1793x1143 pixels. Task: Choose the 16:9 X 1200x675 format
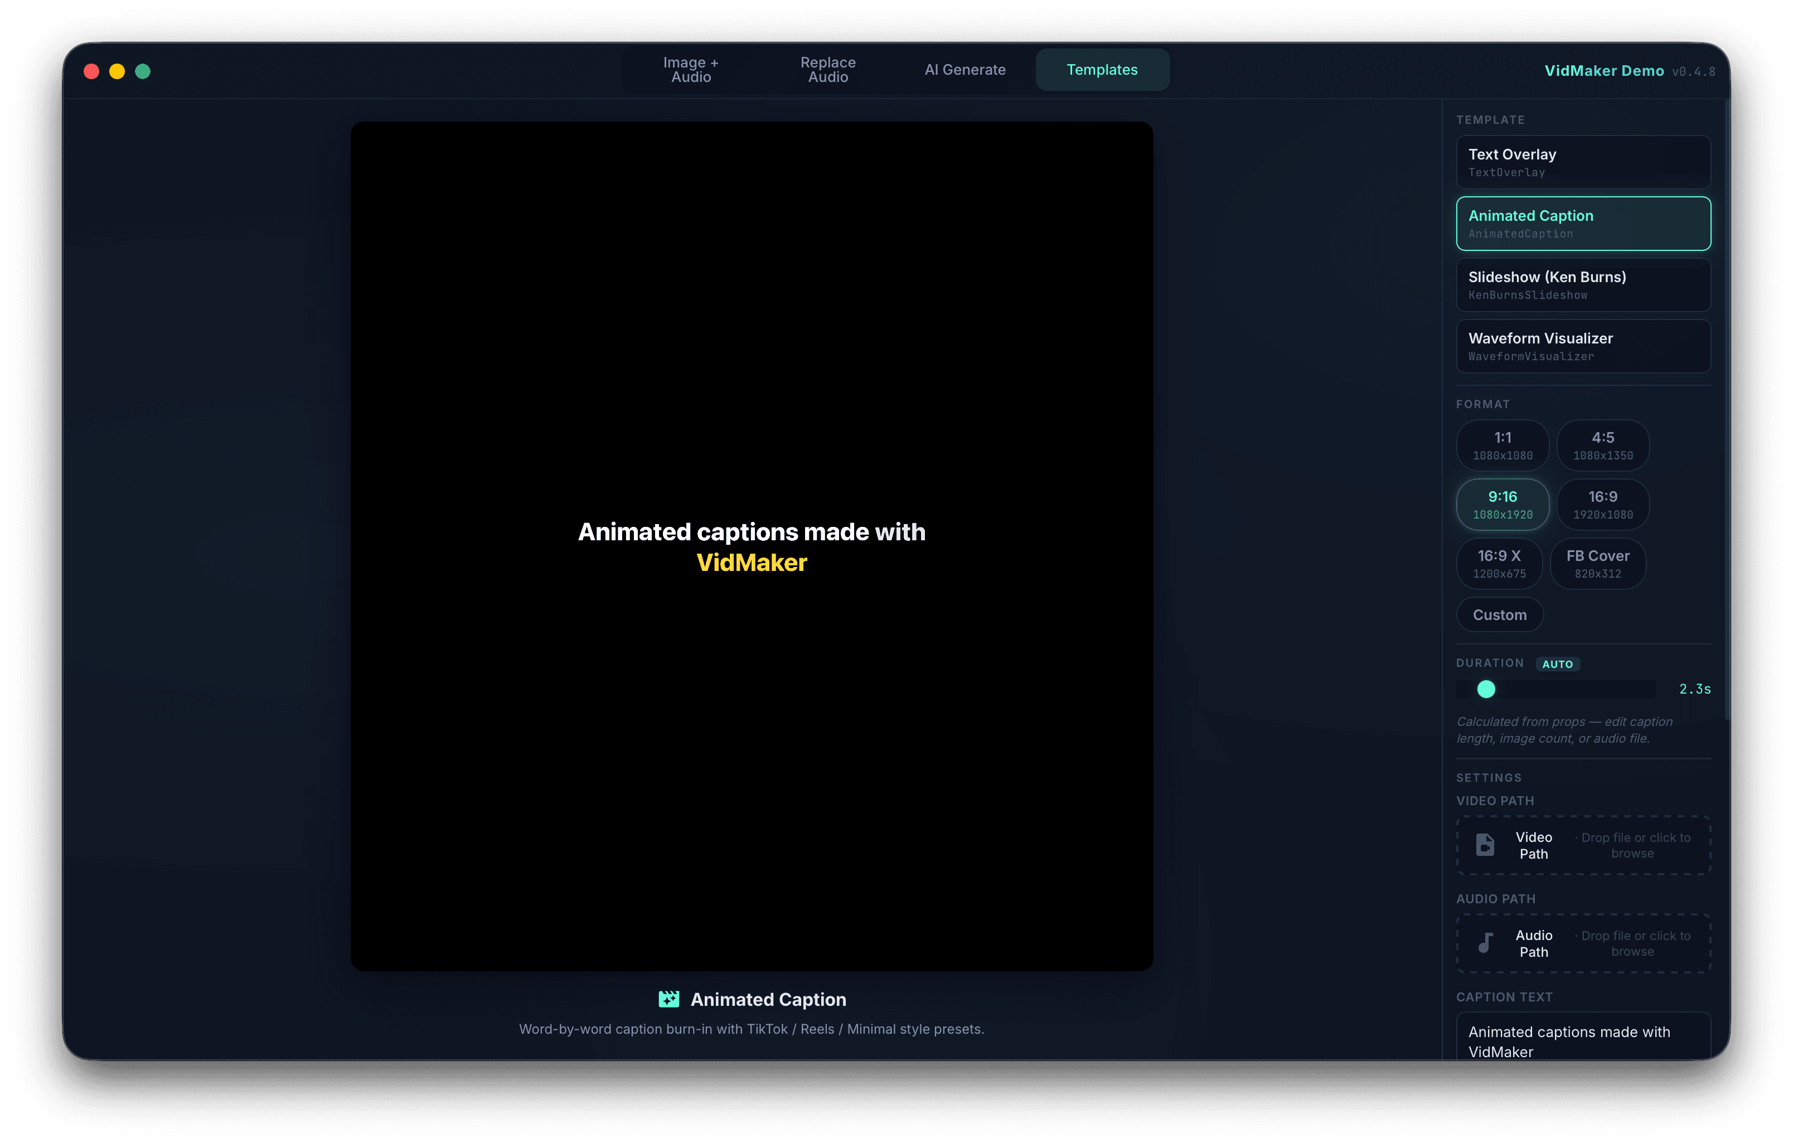1499,564
